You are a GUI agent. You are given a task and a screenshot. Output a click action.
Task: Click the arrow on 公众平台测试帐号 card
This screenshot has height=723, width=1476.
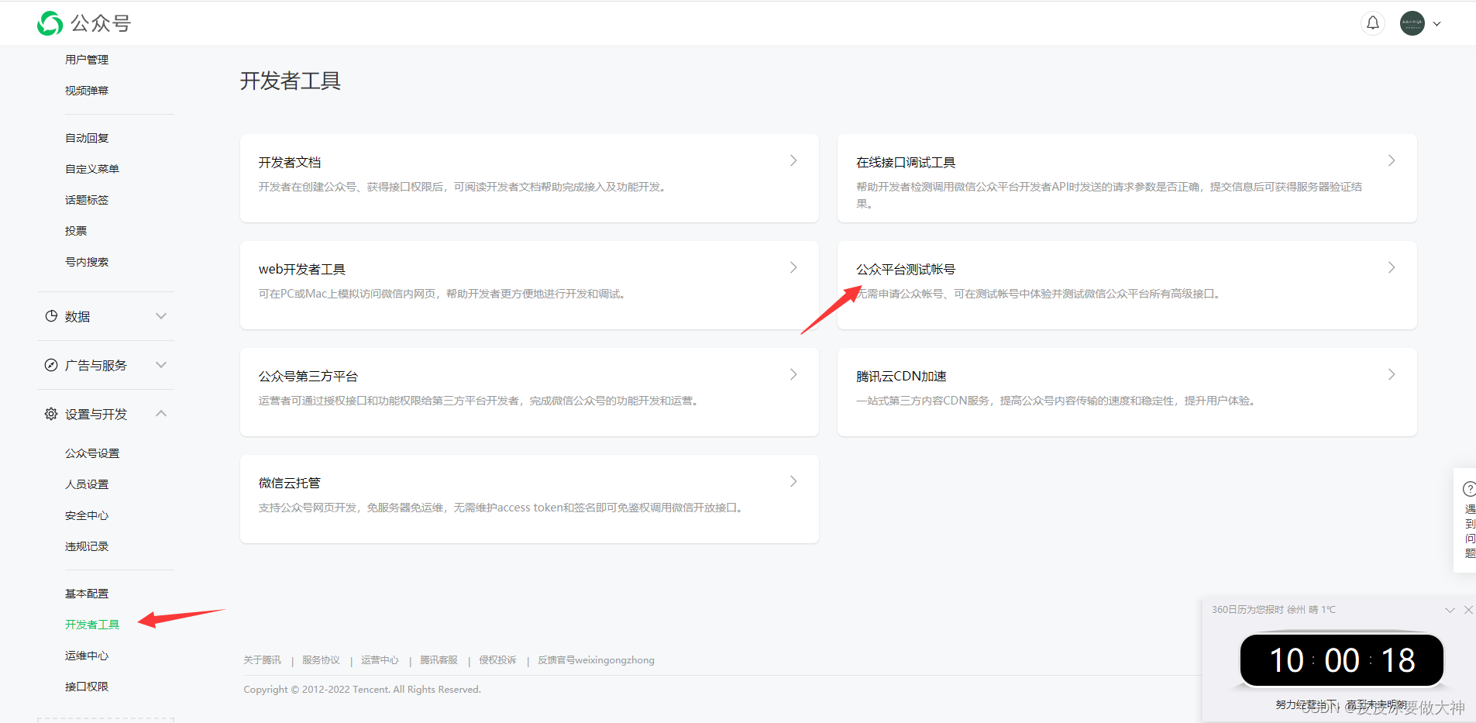pos(1392,267)
